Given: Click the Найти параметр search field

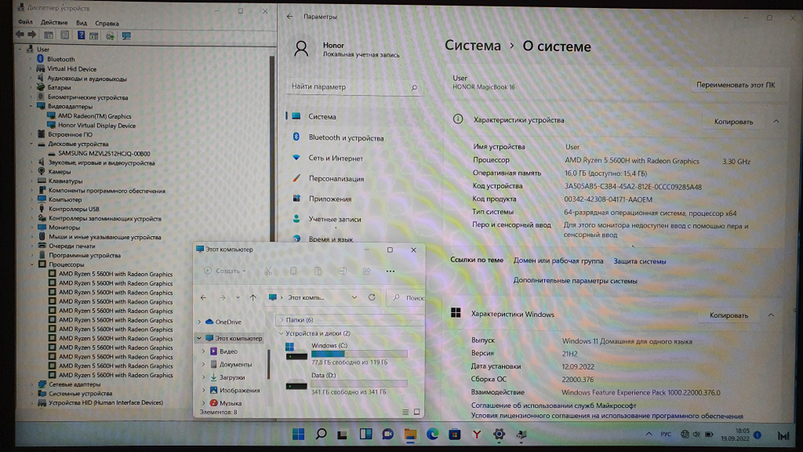Looking at the screenshot, I should (354, 87).
